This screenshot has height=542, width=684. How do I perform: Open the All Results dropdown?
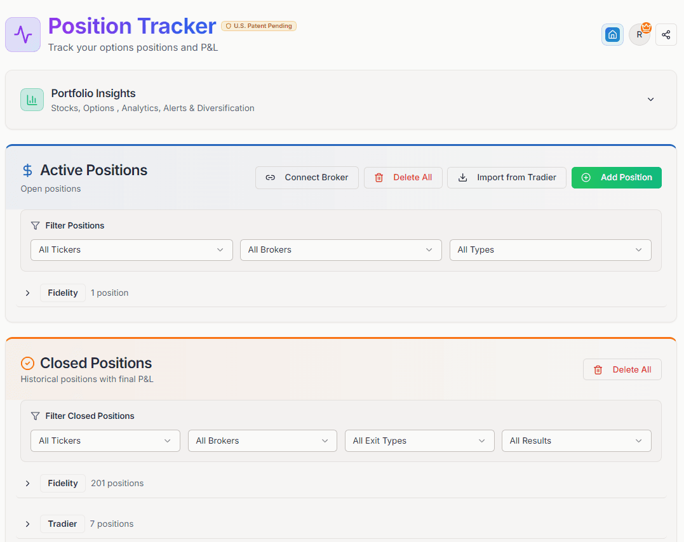(576, 440)
